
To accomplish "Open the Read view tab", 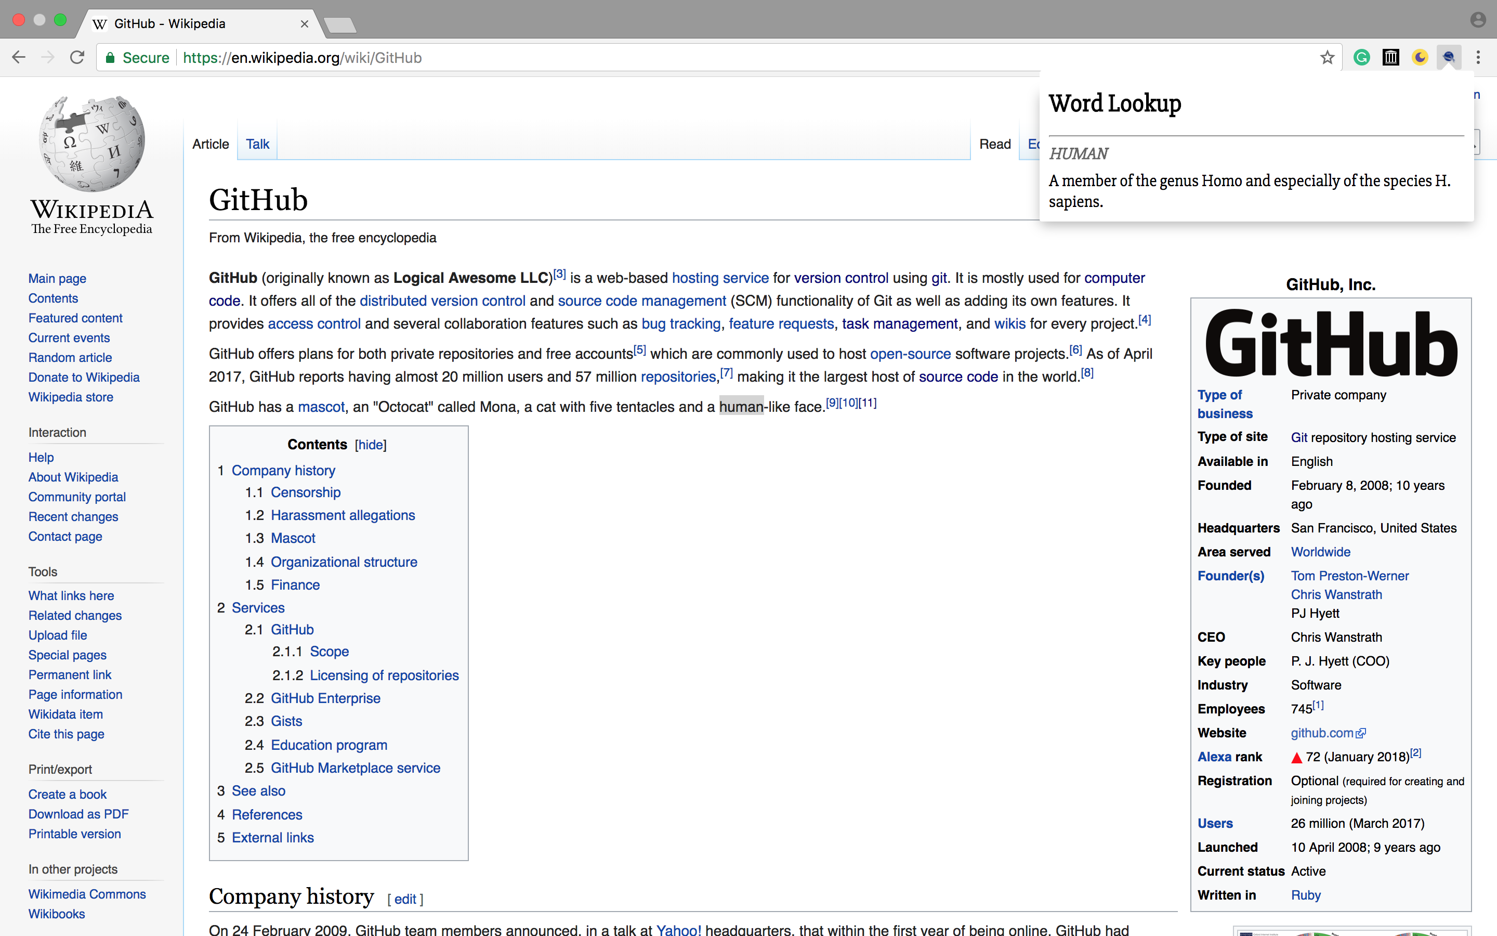I will click(x=995, y=144).
